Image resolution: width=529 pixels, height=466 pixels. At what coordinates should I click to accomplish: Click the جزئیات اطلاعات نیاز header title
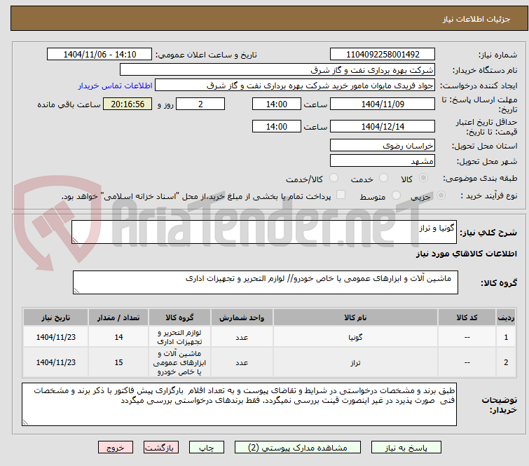[476, 19]
